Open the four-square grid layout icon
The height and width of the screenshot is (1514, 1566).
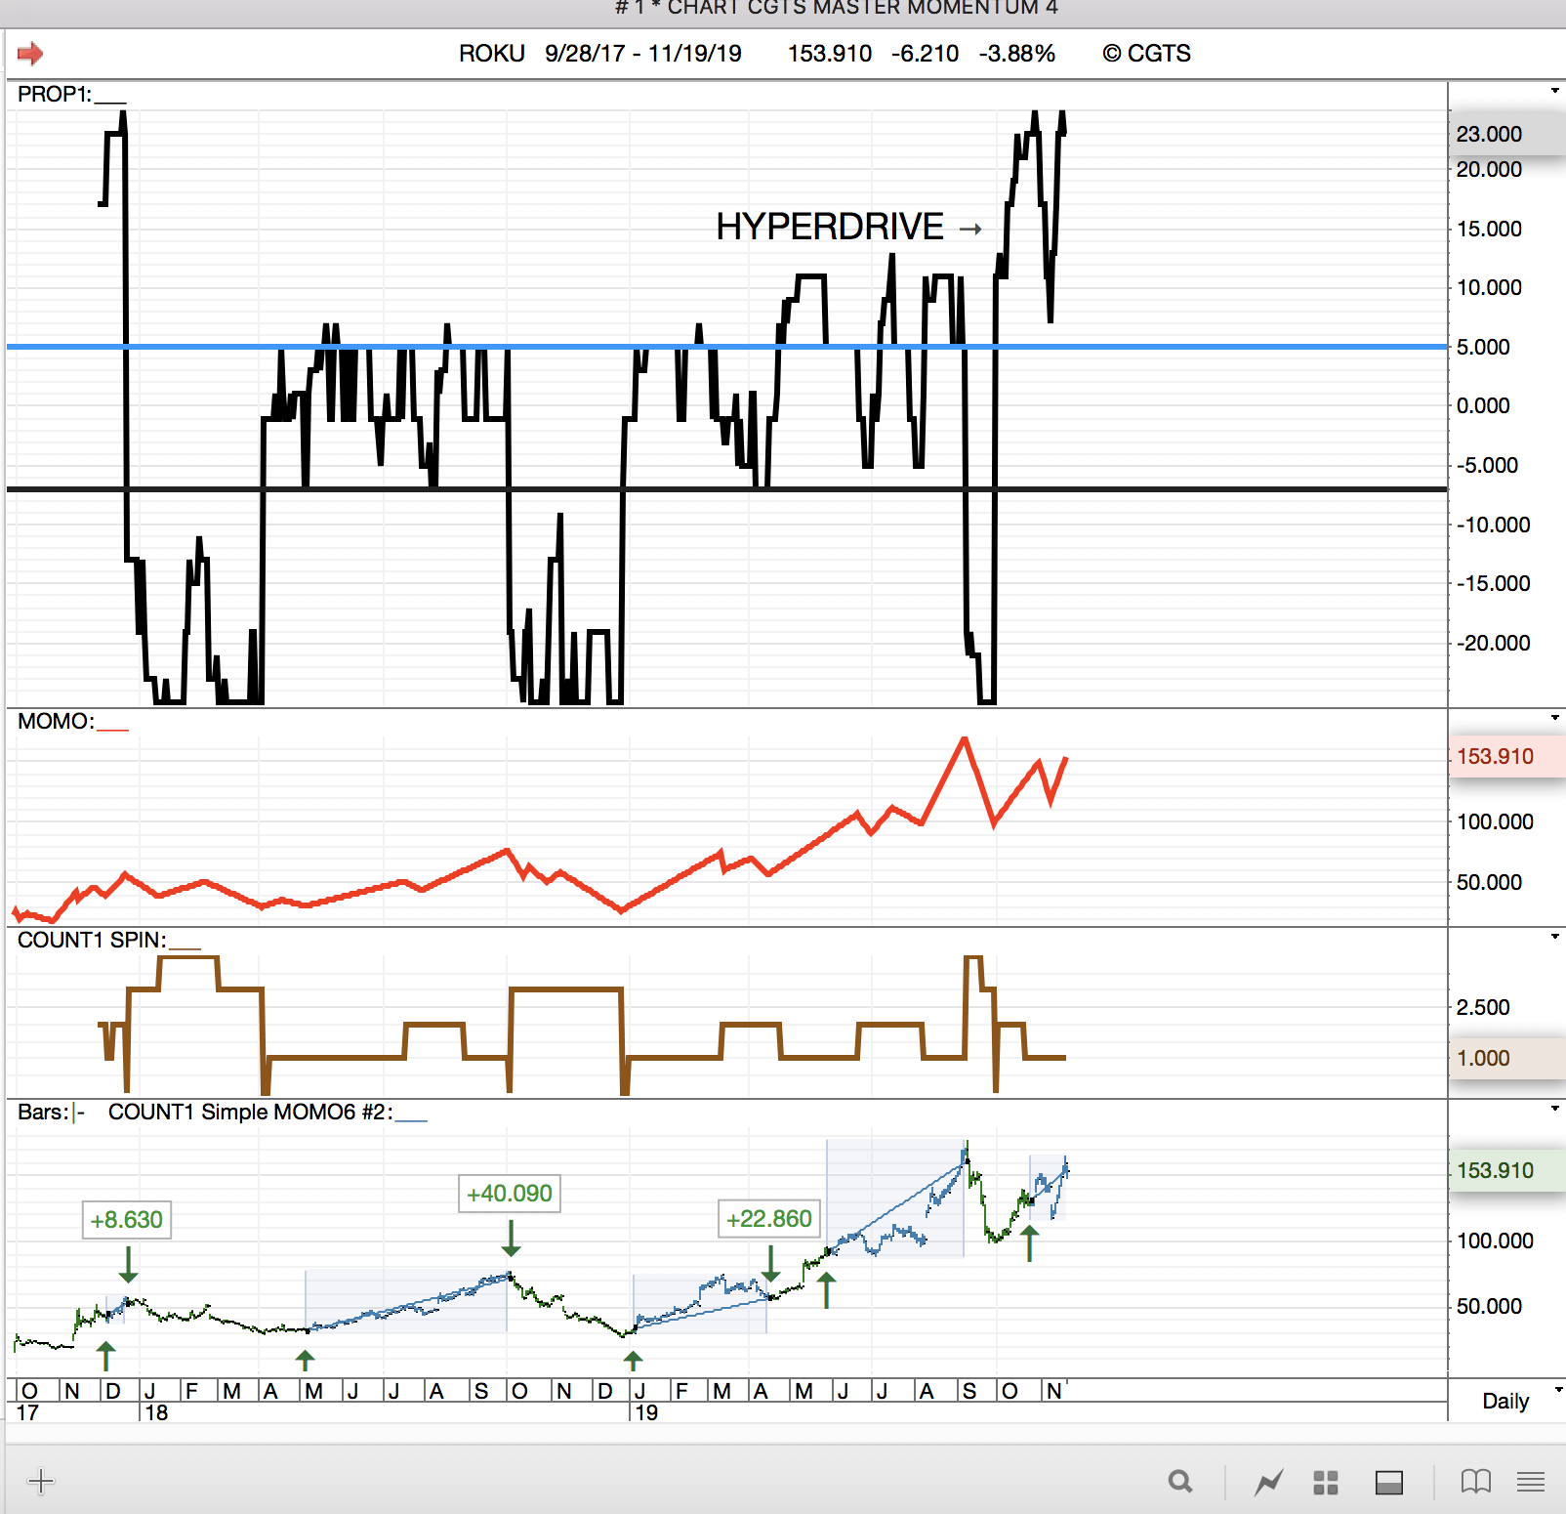click(x=1325, y=1483)
